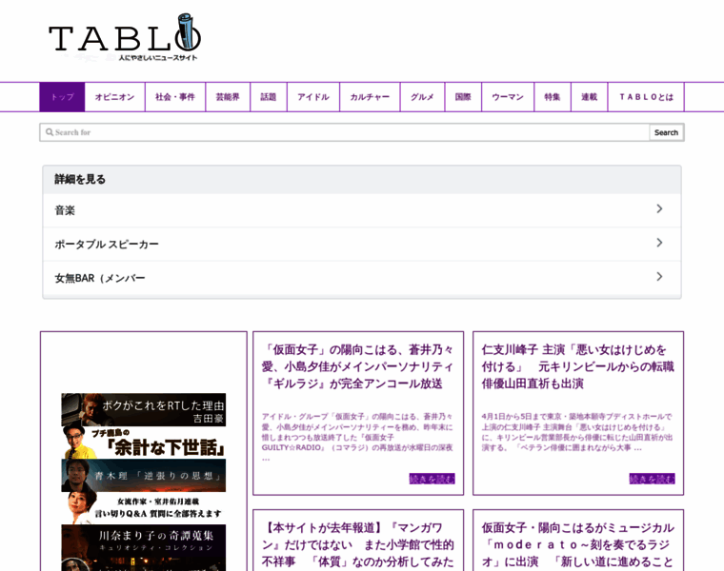Open the 芸能界 menu item

point(228,97)
